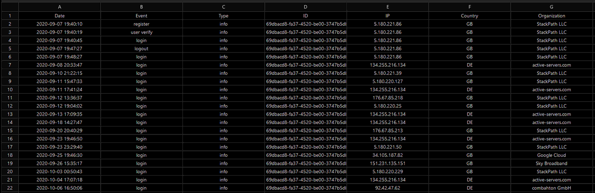
Task: Select column F header
Action: 469,7
